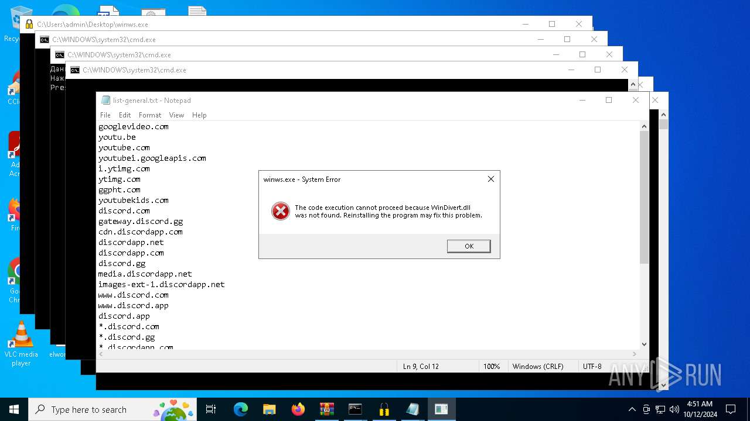The width and height of the screenshot is (750, 421).
Task: Open the Windows Start menu
Action: click(14, 409)
